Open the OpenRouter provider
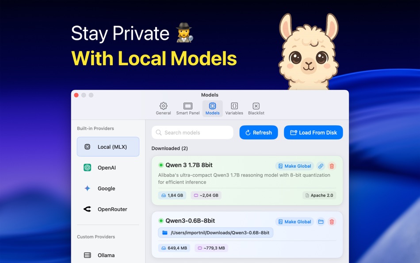The image size is (420, 263). 108,209
